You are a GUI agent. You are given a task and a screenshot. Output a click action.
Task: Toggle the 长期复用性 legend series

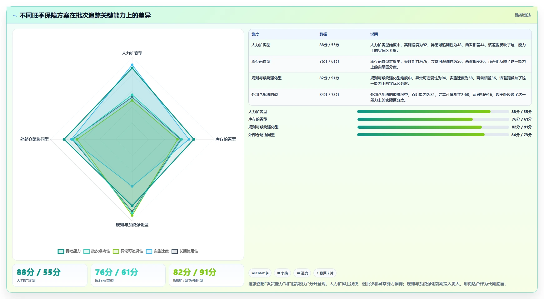click(185, 251)
